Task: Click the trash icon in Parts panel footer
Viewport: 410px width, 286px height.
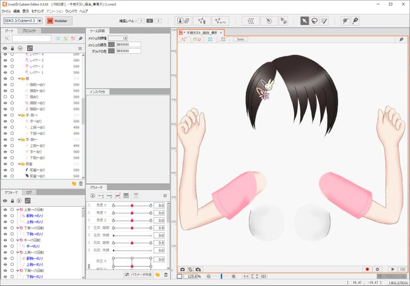Action: click(81, 183)
